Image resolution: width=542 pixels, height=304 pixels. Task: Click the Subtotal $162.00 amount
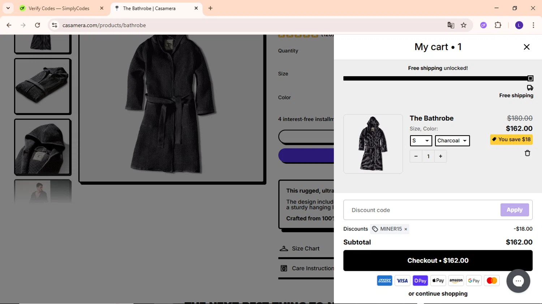519,242
